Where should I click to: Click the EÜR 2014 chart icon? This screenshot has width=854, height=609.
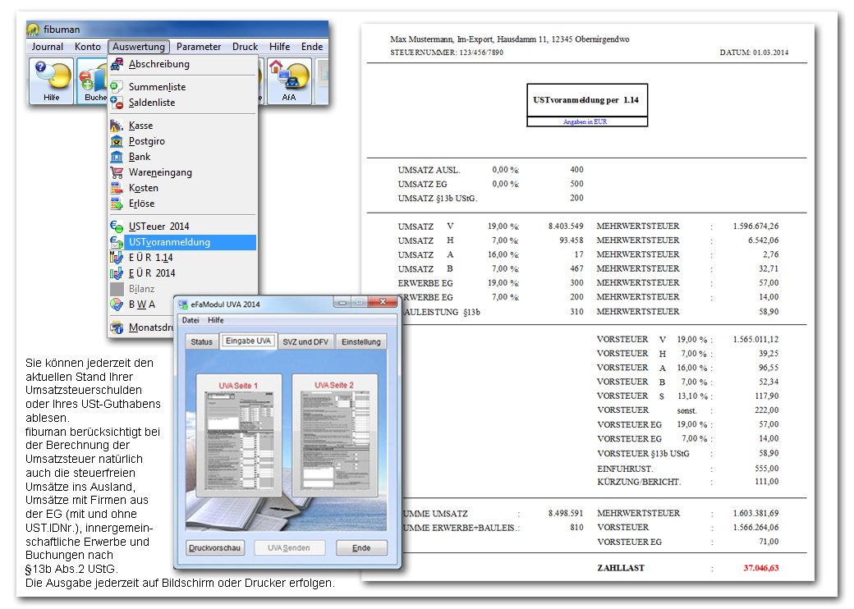pyautogui.click(x=117, y=273)
